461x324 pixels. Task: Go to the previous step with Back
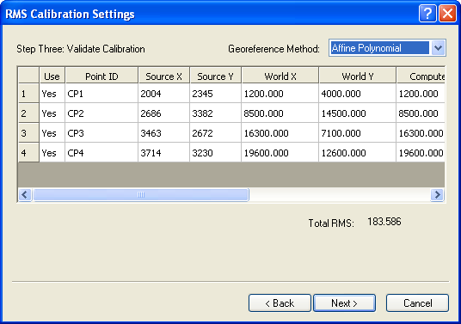(280, 303)
